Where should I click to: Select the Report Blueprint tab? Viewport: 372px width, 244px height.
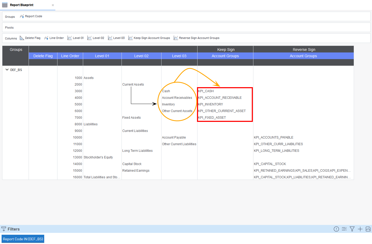coord(21,5)
